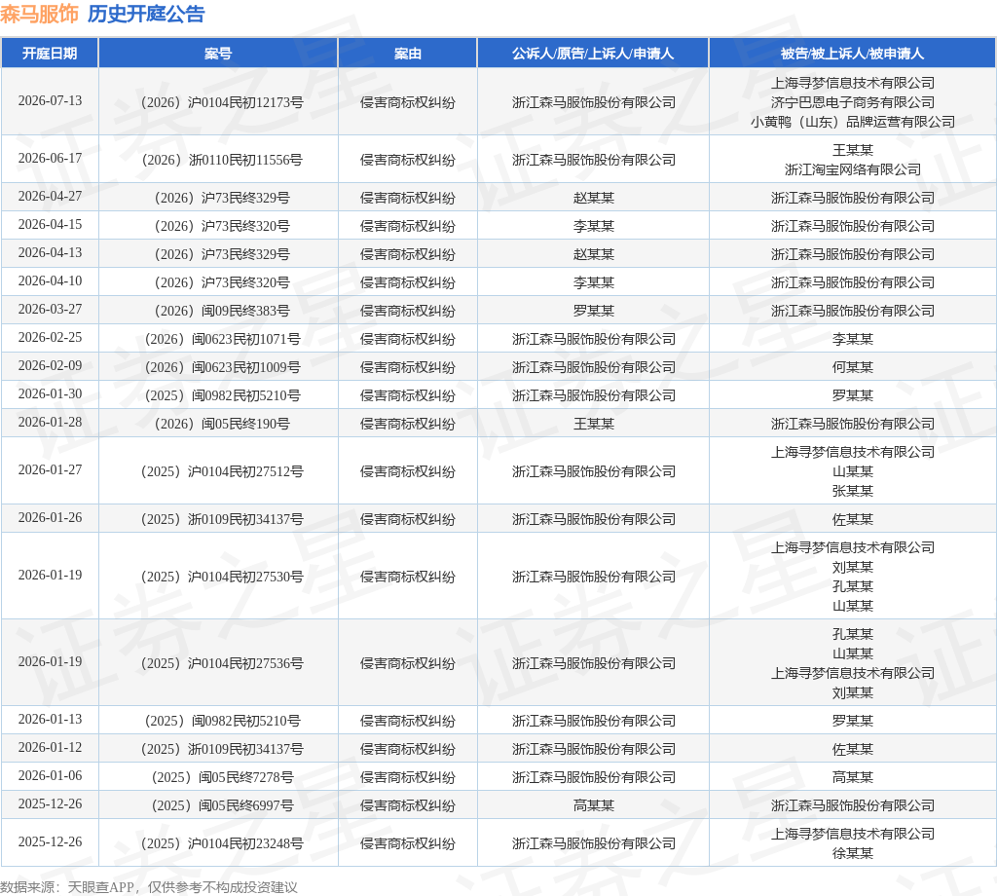
Task: Click case number (2025)沪0104民初27530号
Action: click(222, 577)
